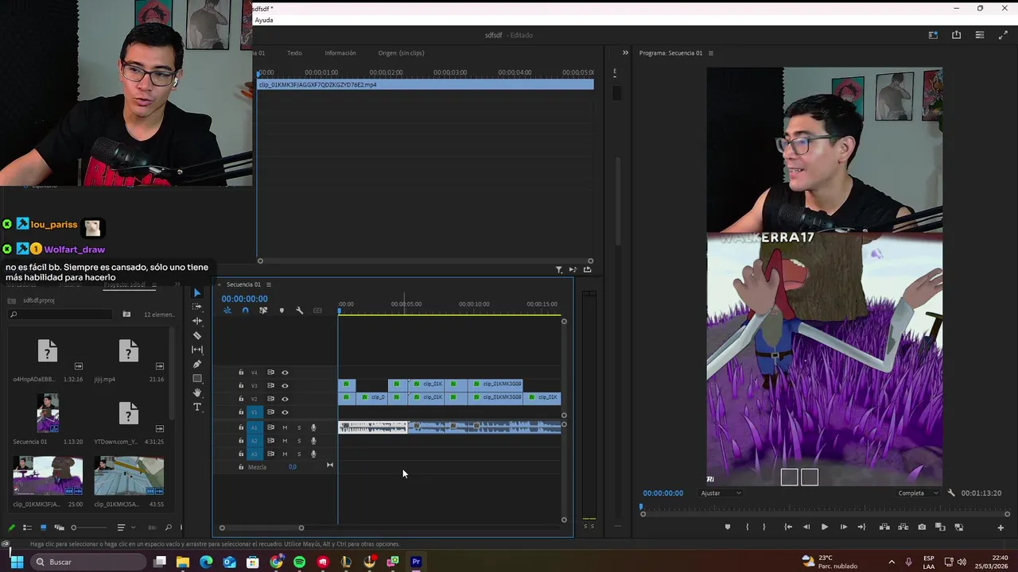Solo audio track A2
The image size is (1018, 572).
tap(299, 441)
